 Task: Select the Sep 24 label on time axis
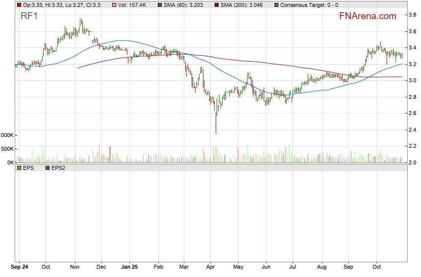pyautogui.click(x=20, y=268)
